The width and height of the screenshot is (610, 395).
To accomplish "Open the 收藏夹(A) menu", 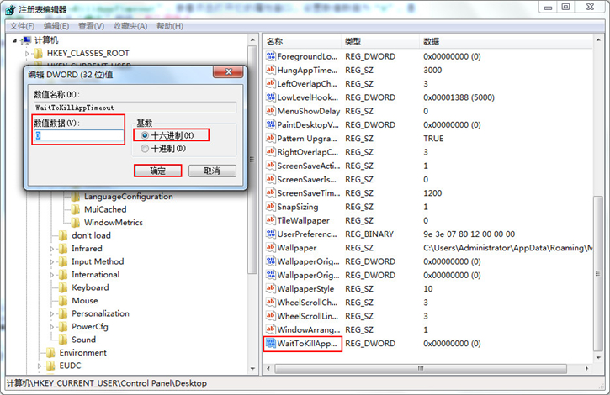I will tap(130, 26).
